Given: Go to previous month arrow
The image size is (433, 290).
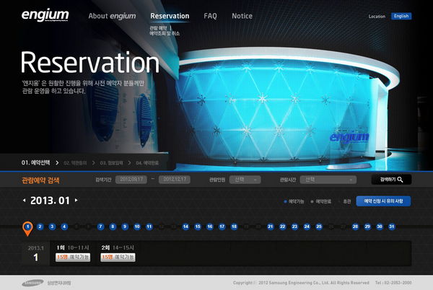Looking at the screenshot, I should [25, 201].
